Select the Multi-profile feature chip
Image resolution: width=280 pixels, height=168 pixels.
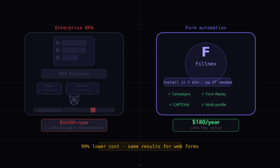[214, 105]
